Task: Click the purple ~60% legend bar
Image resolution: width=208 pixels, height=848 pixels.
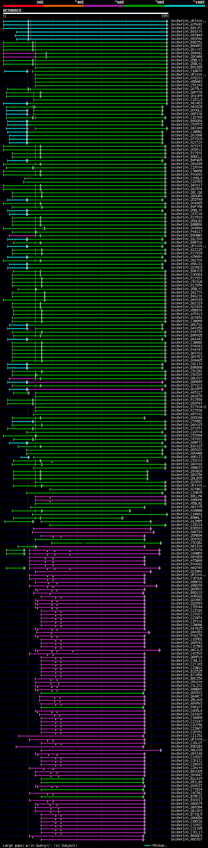Action: coord(104,6)
